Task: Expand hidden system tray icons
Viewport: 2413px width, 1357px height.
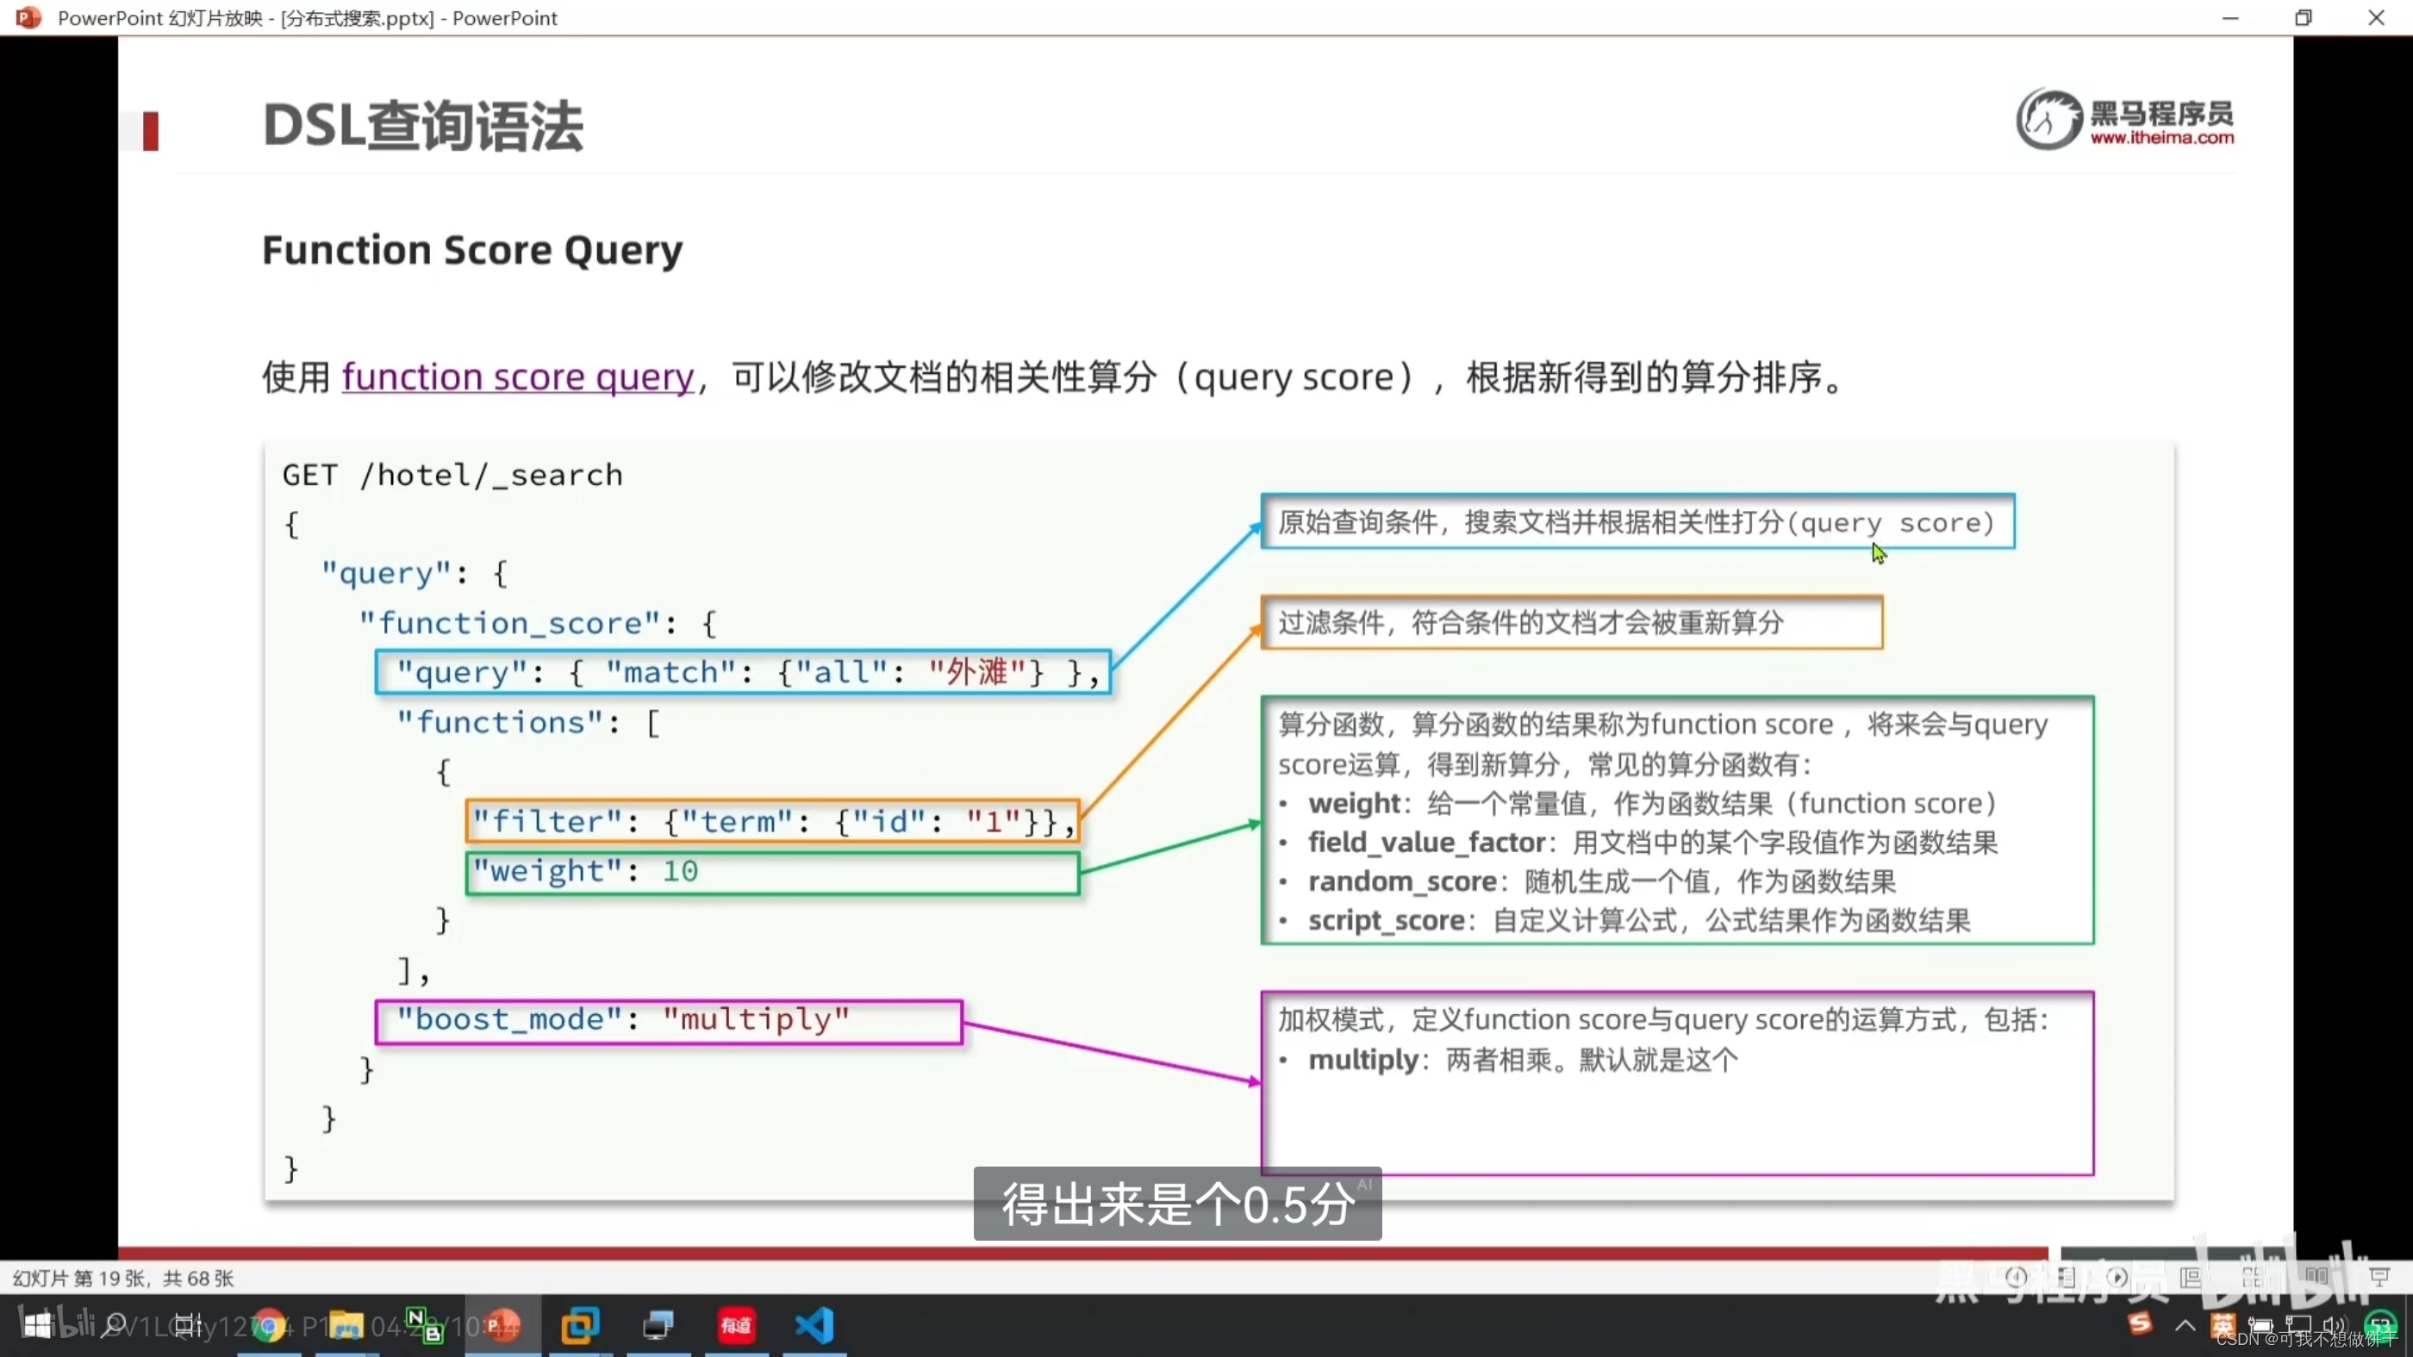Action: click(x=2185, y=1325)
